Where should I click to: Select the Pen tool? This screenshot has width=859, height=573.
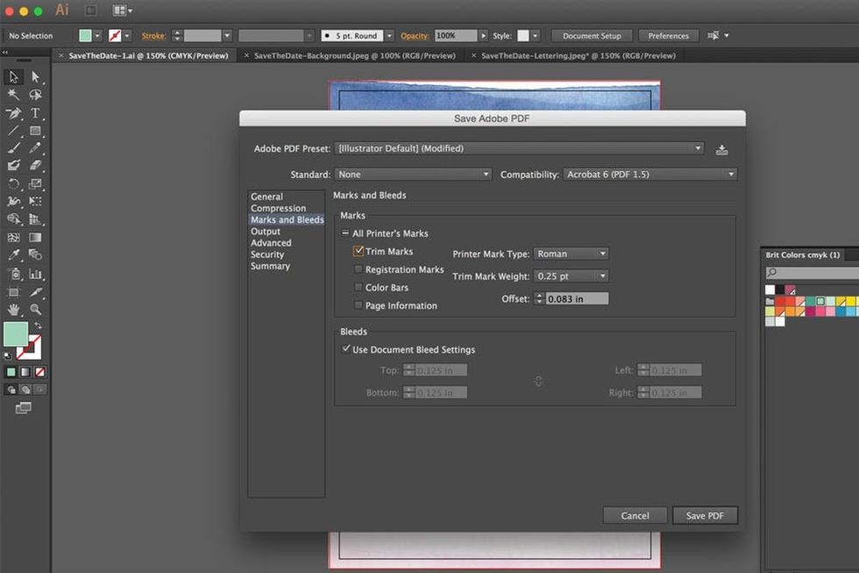[x=14, y=113]
